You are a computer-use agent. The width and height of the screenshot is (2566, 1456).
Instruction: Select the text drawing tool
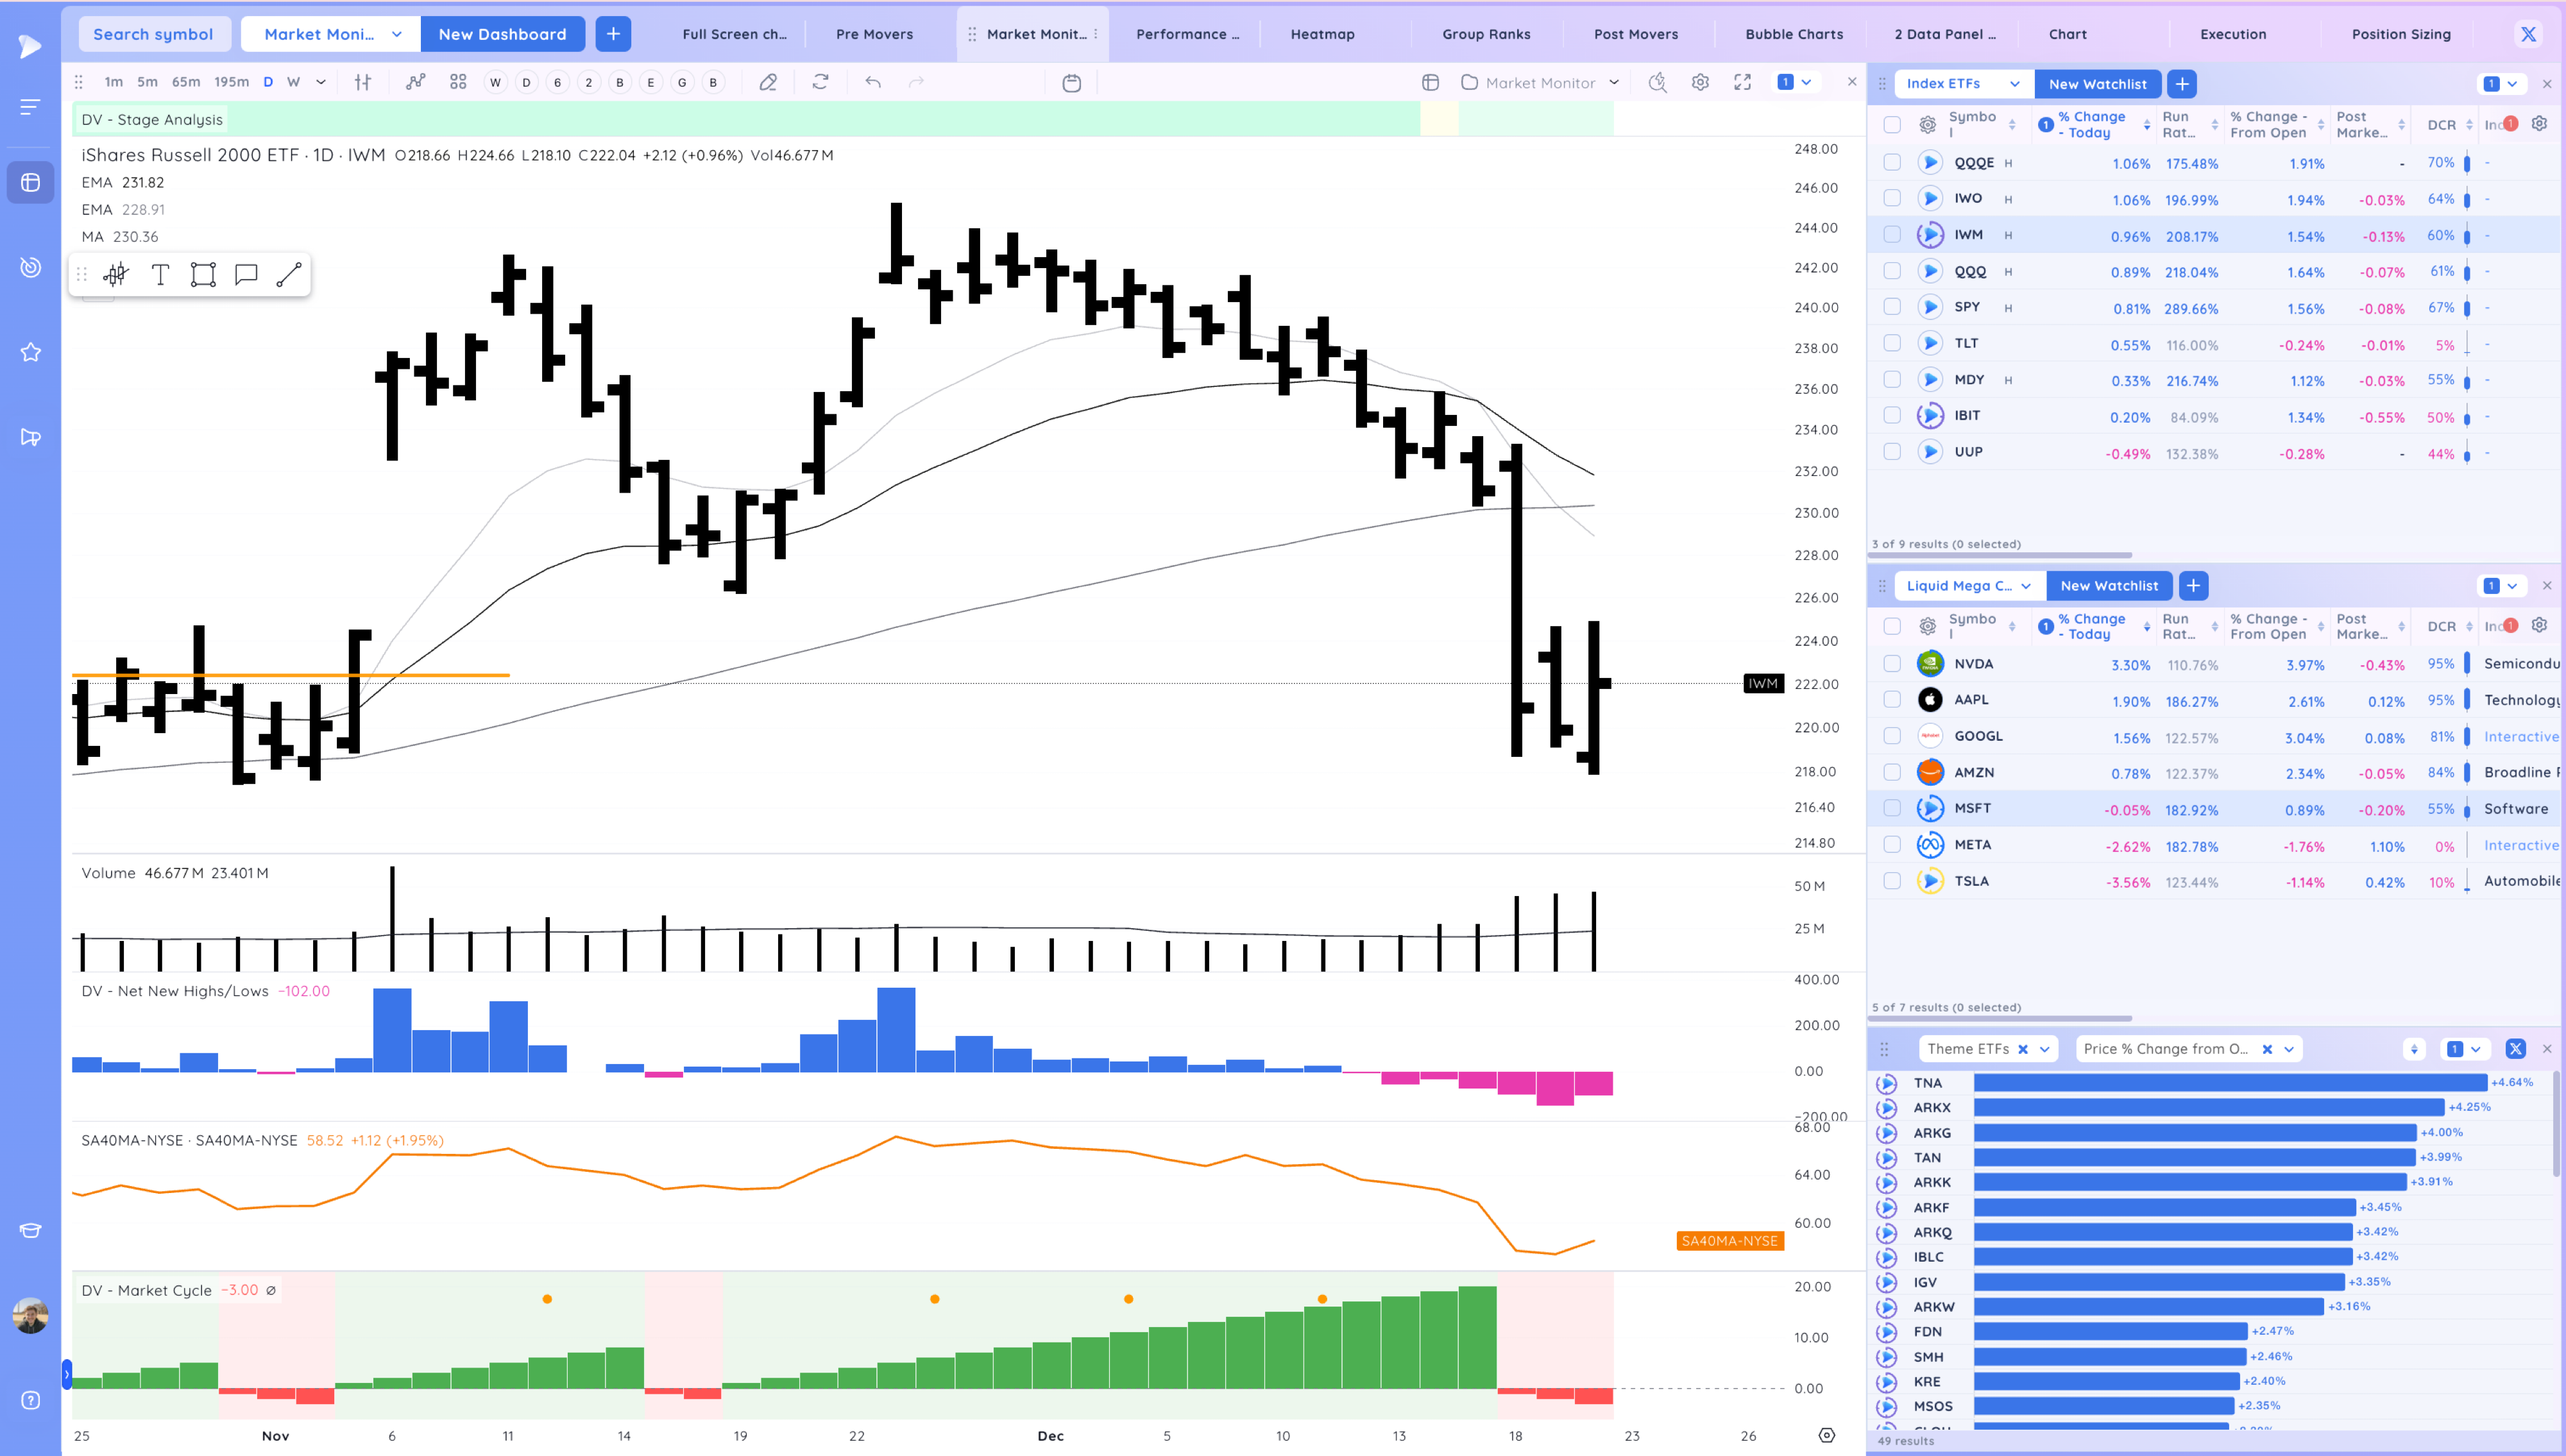(160, 275)
